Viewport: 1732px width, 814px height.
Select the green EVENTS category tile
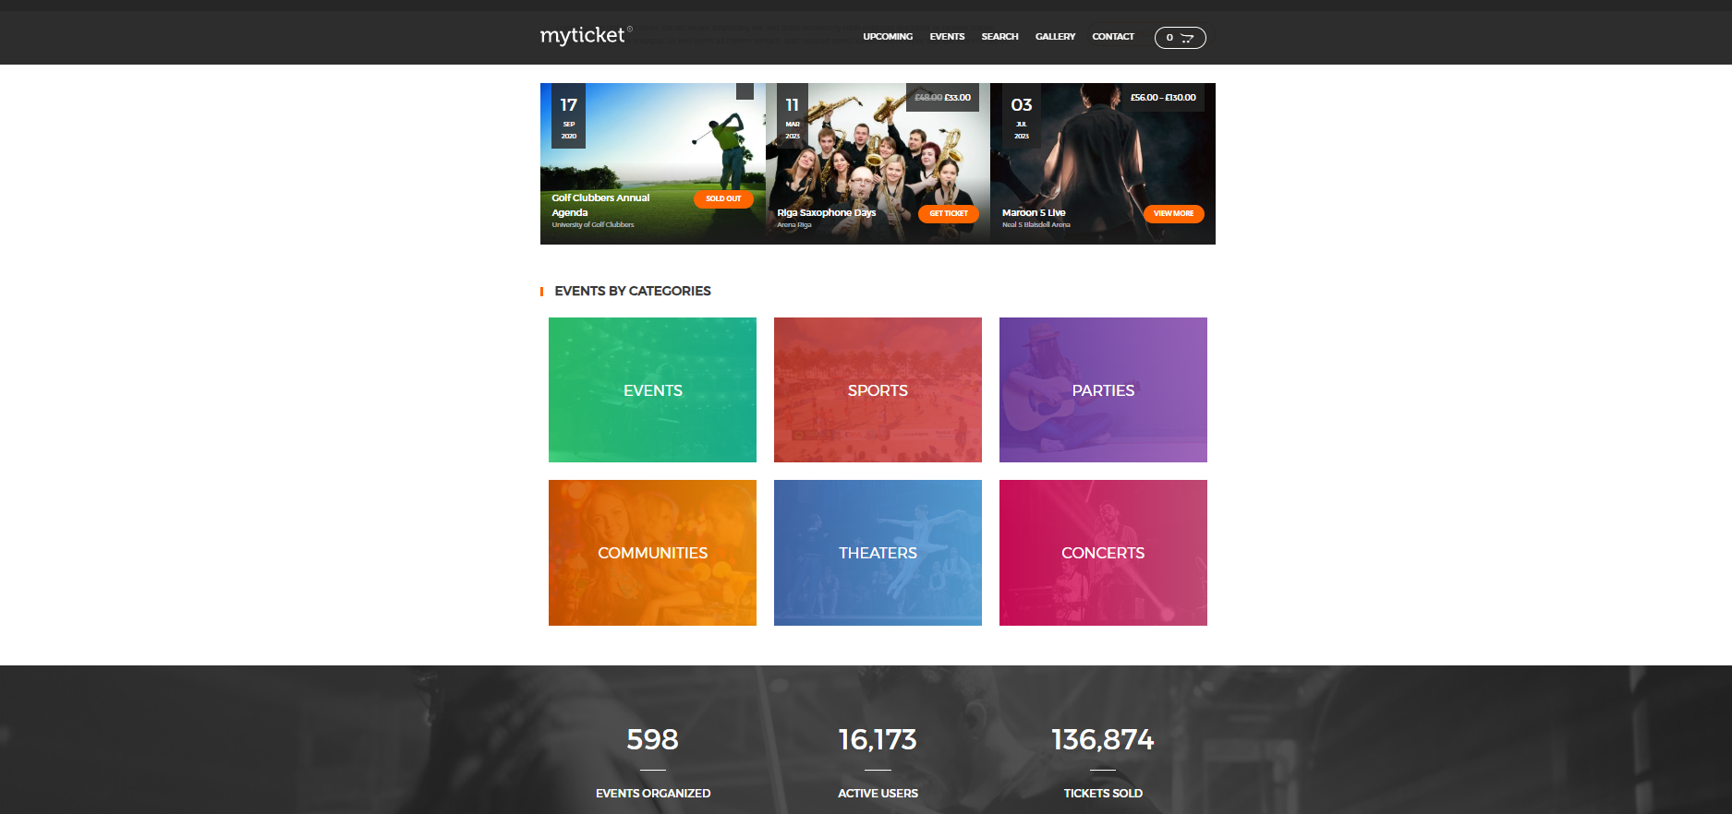(x=652, y=390)
